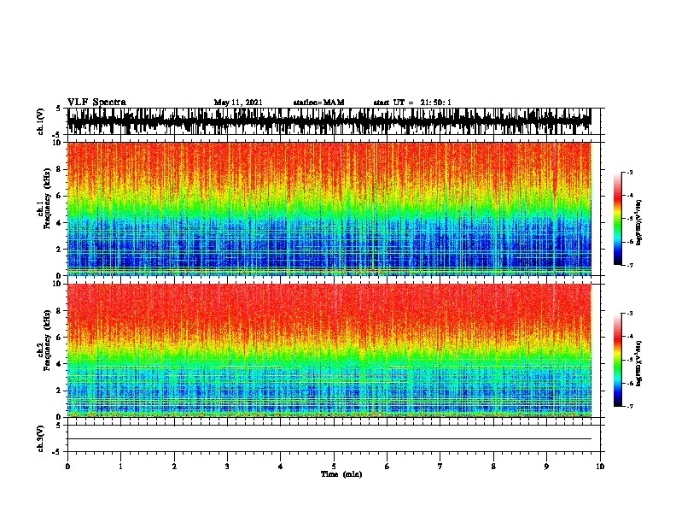Click the ch.1 frequency tick label '8'
Viewport: 676px width, 523px height.
[x=59, y=169]
